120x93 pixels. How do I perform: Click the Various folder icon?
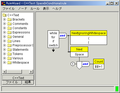click(x=9, y=58)
